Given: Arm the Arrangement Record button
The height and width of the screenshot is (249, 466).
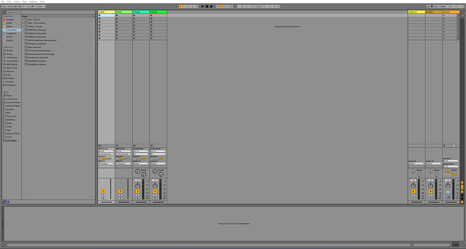Looking at the screenshot, I should pos(211,7).
